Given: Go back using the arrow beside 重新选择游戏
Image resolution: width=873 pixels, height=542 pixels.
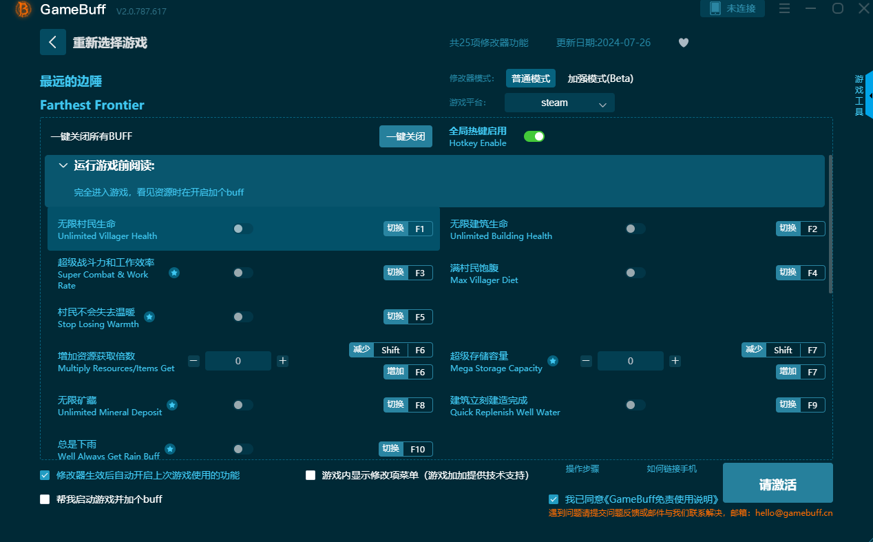Looking at the screenshot, I should point(53,42).
